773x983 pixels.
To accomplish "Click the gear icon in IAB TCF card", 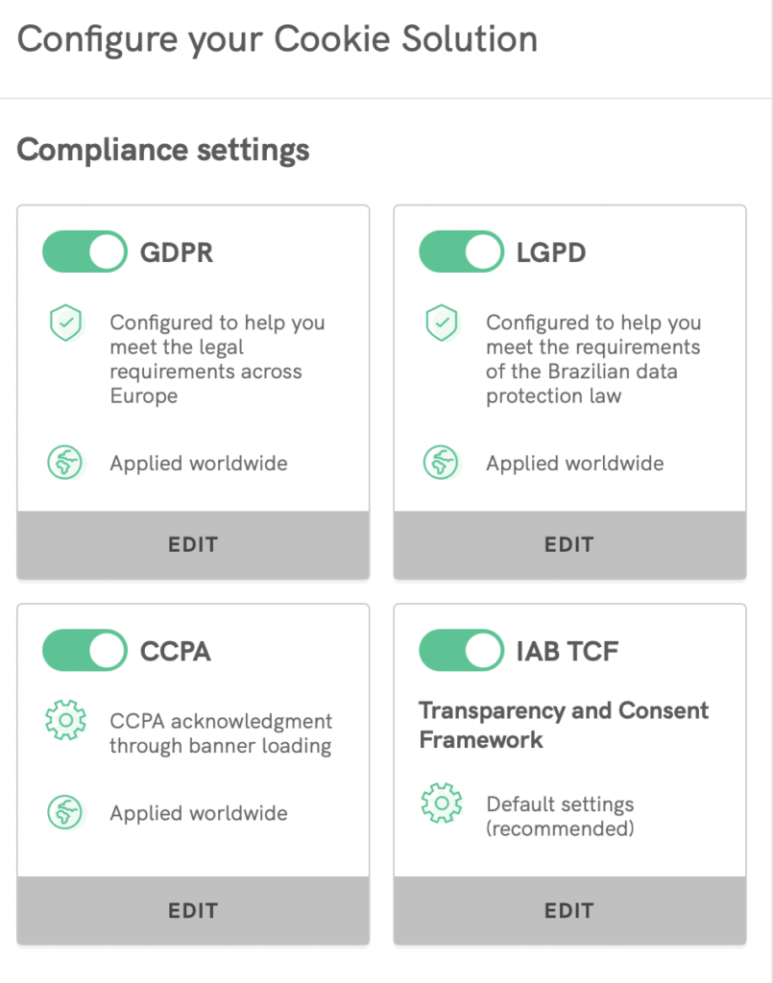I will pos(442,803).
